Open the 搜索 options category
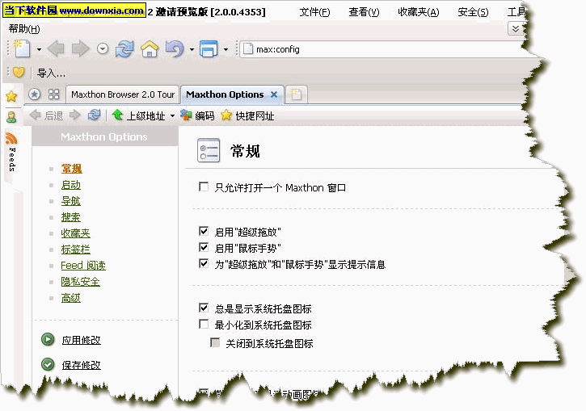The width and height of the screenshot is (586, 411). 71,217
